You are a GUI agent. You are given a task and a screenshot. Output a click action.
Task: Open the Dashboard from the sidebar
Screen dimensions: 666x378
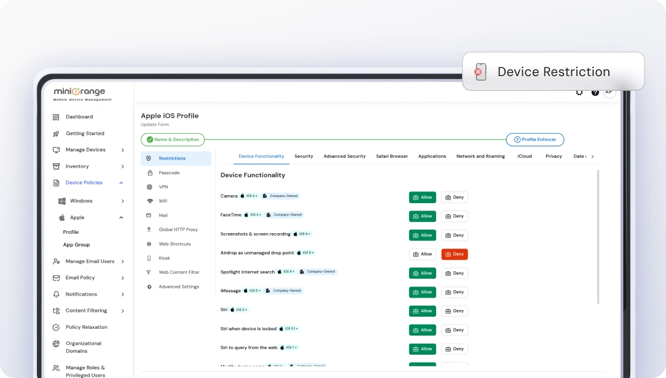[79, 117]
